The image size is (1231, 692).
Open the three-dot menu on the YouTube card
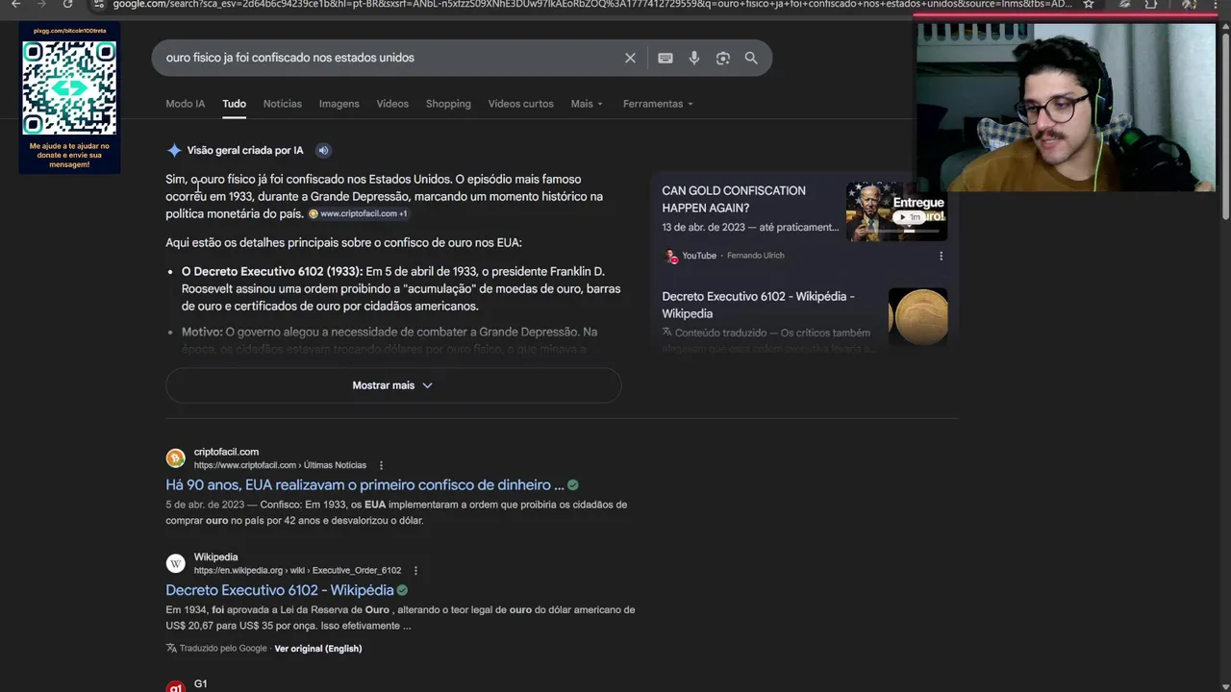click(941, 256)
